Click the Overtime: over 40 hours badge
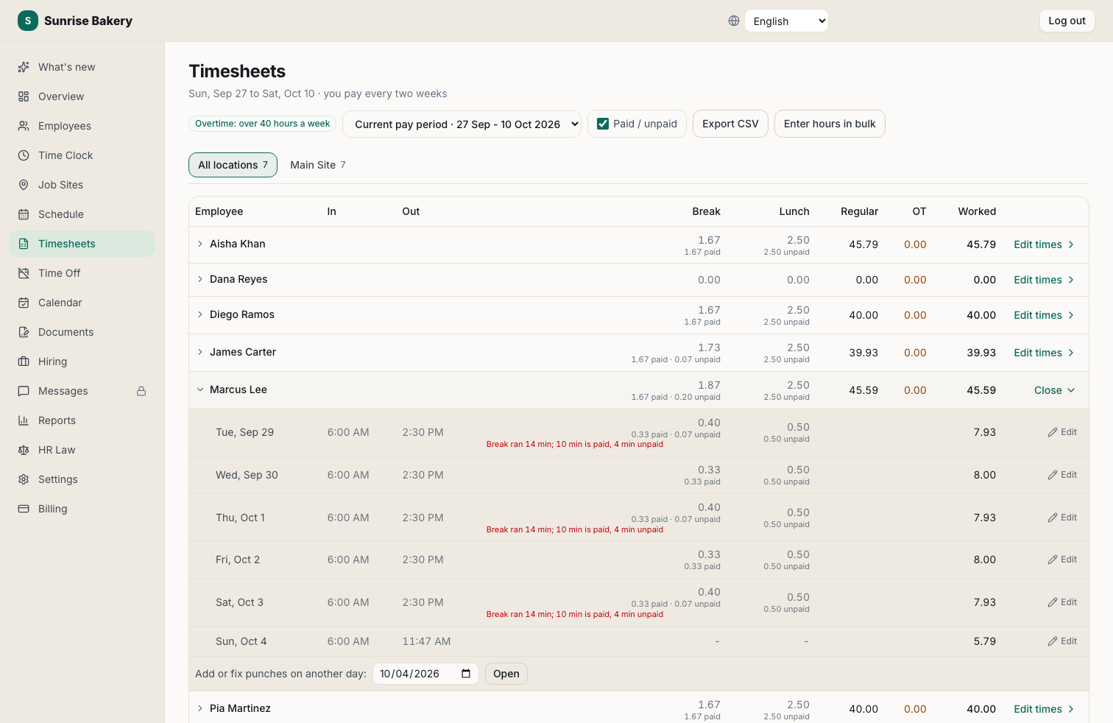The height and width of the screenshot is (723, 1113). 263,124
